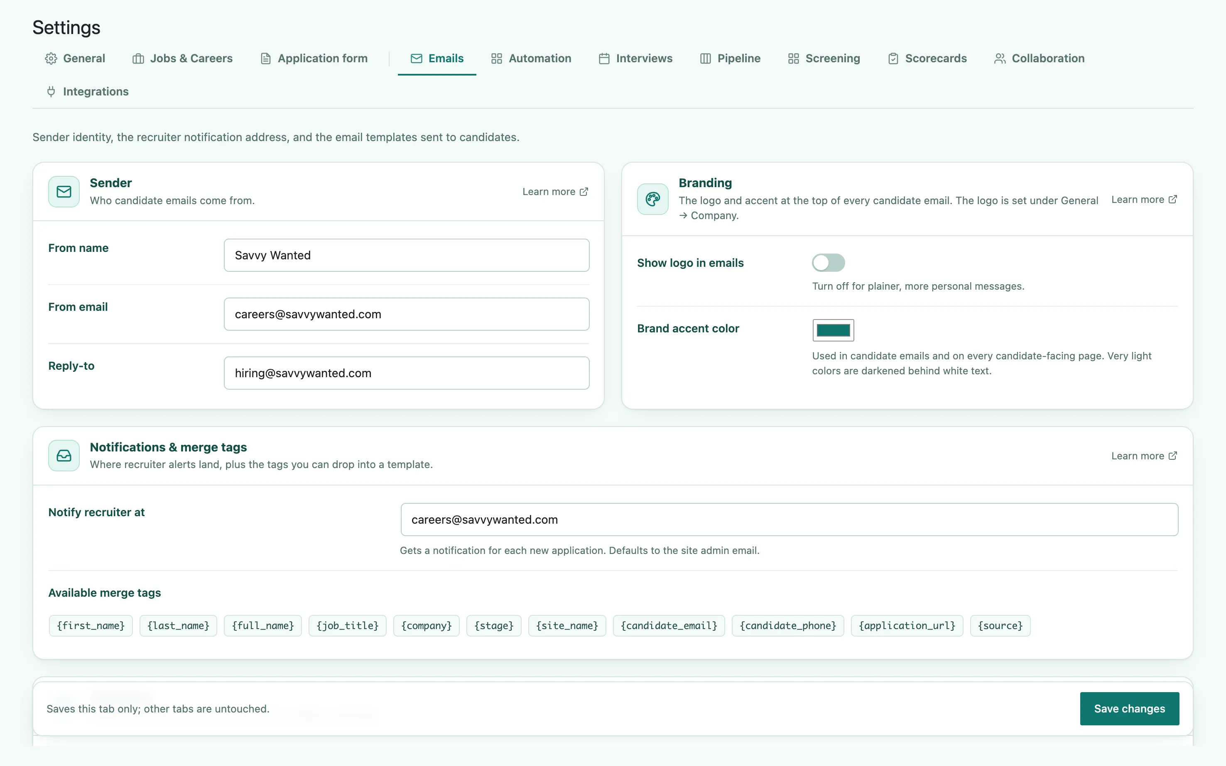Switch to the Pipeline tab
1226x766 pixels.
[x=730, y=59]
